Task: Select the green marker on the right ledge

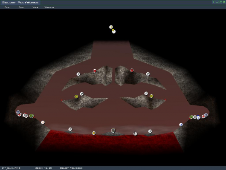Action: [191, 117]
